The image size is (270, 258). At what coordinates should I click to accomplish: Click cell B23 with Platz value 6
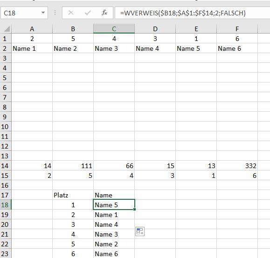73,253
